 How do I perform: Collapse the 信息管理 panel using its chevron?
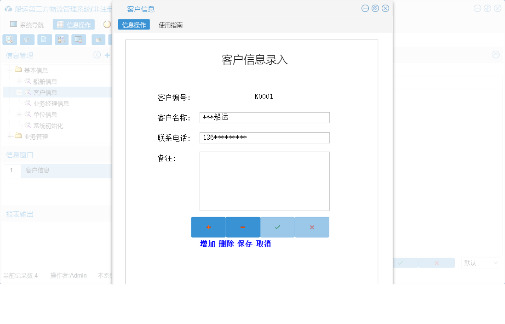click(x=97, y=55)
